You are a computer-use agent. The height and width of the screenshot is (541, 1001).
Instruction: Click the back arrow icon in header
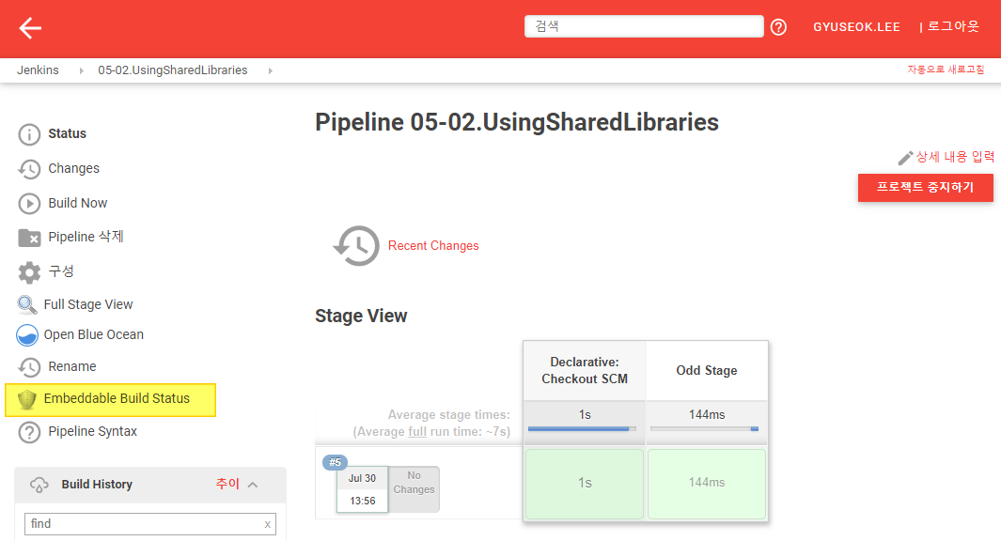(30, 28)
